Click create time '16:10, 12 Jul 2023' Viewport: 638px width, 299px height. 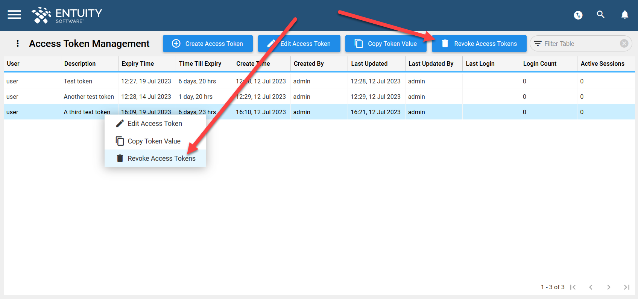tap(261, 112)
